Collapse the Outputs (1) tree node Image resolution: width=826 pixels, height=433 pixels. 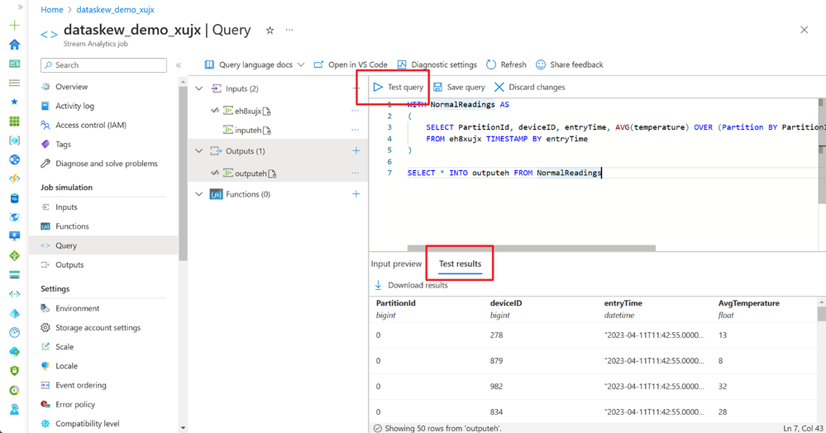(199, 150)
